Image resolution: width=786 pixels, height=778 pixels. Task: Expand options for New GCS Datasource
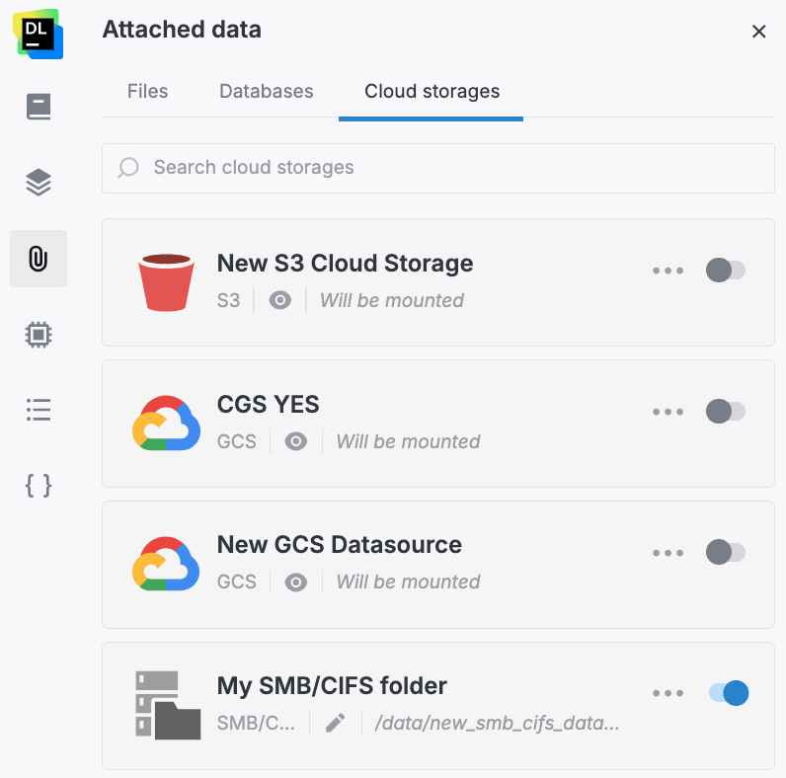pyautogui.click(x=668, y=553)
